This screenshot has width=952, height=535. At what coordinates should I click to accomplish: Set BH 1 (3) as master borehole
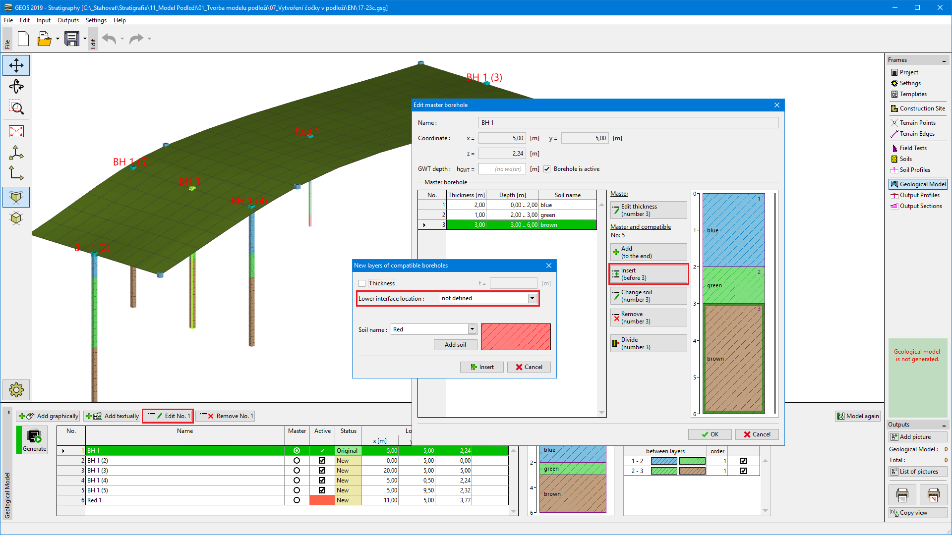[297, 471]
